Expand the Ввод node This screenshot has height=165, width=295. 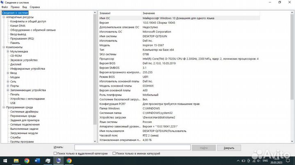8,73
